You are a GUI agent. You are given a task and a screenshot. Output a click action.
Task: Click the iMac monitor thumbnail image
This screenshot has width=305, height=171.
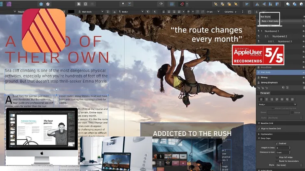pyautogui.click(x=42, y=136)
